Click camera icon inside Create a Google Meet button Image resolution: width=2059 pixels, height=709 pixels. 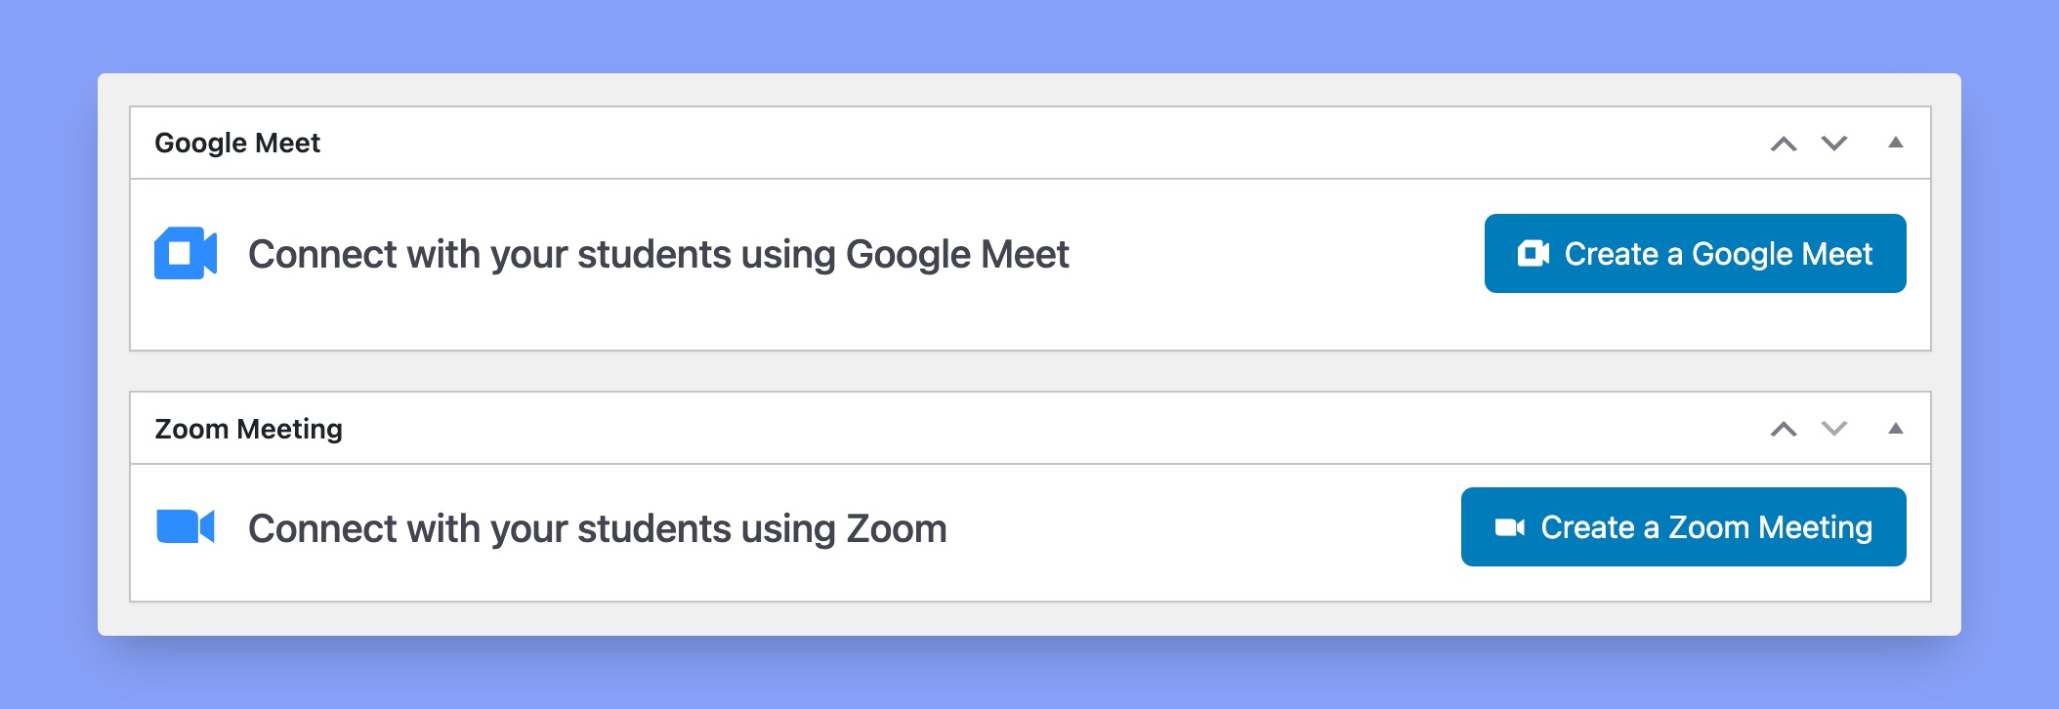click(x=1534, y=254)
